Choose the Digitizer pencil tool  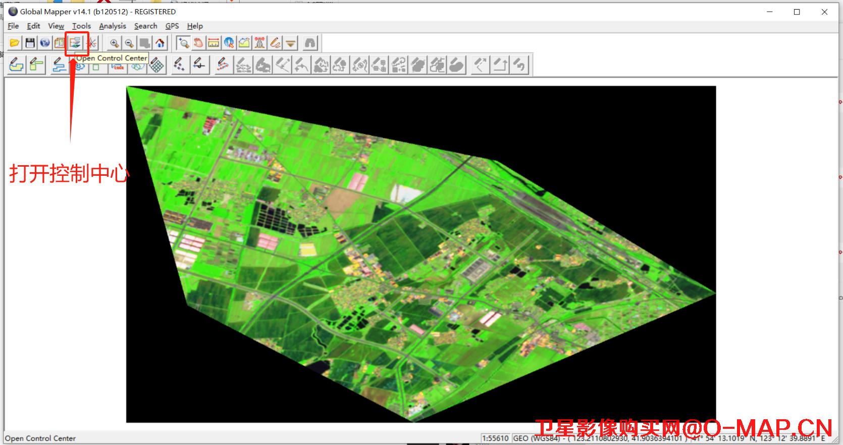click(x=275, y=43)
